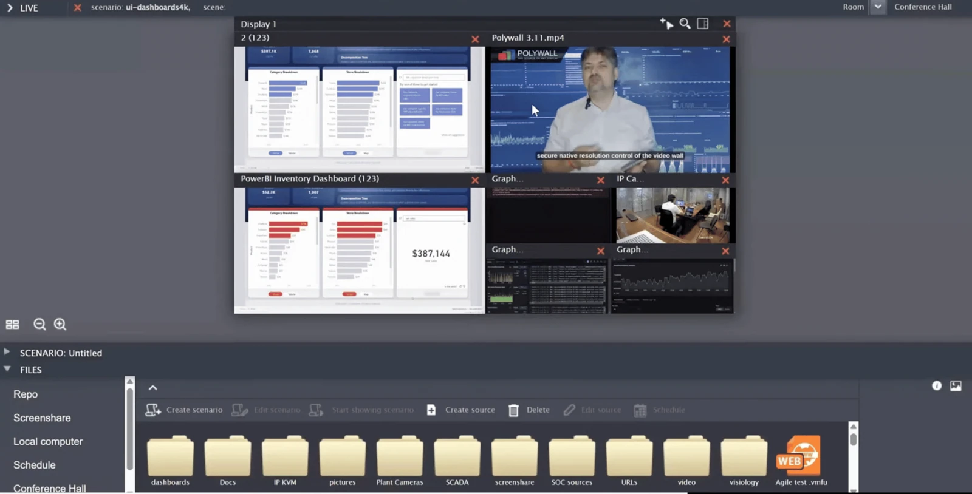Click Edit scenario toolbar item

tap(266, 410)
